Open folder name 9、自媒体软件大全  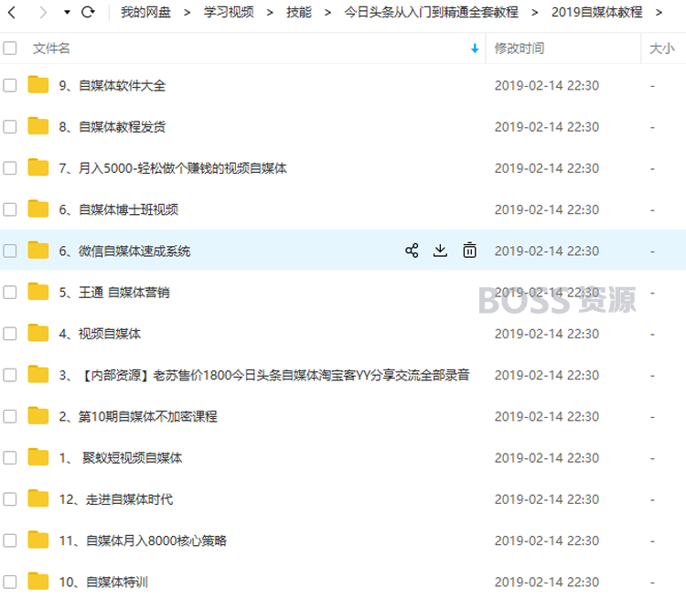[113, 85]
